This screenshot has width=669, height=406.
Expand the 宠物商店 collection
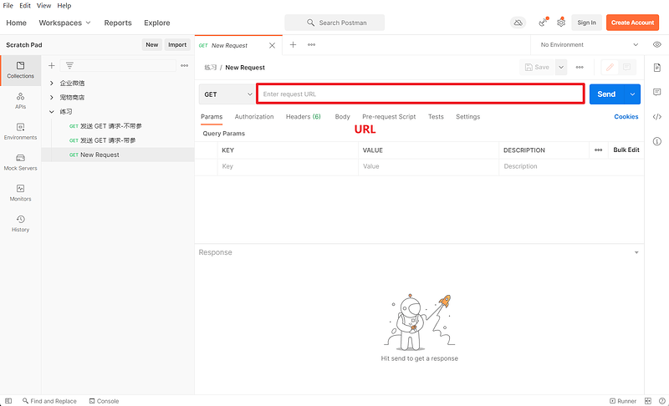click(x=52, y=97)
